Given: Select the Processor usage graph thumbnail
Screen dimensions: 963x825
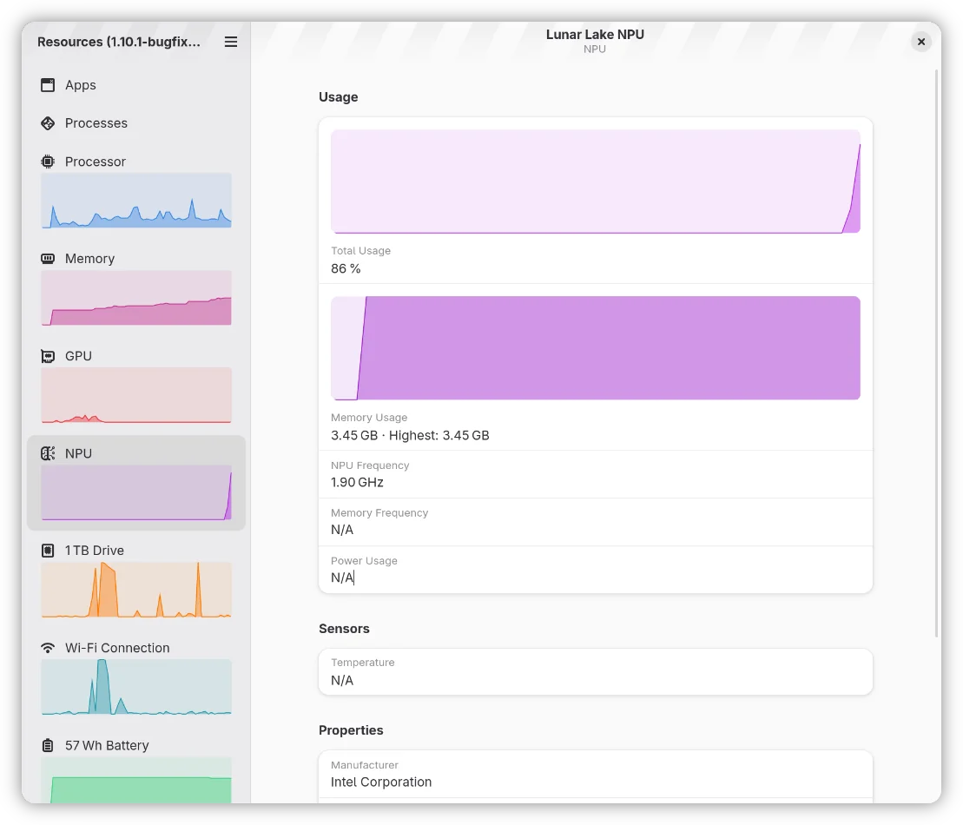Looking at the screenshot, I should tap(136, 201).
